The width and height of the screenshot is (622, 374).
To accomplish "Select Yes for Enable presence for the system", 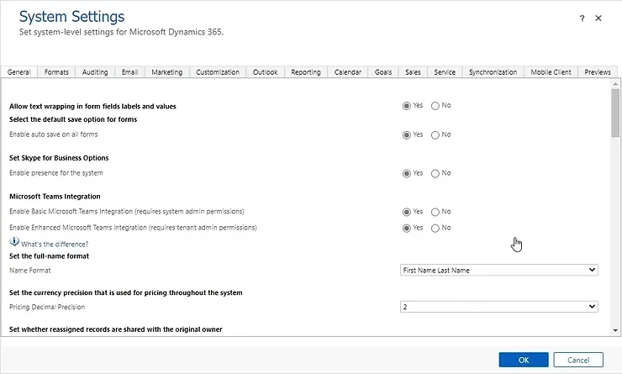I will tap(406, 174).
